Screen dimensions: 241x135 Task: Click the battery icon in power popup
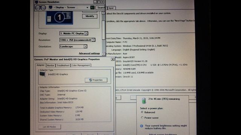click(144, 100)
